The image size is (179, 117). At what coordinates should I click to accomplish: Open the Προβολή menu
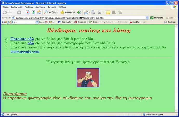[x=29, y=7]
